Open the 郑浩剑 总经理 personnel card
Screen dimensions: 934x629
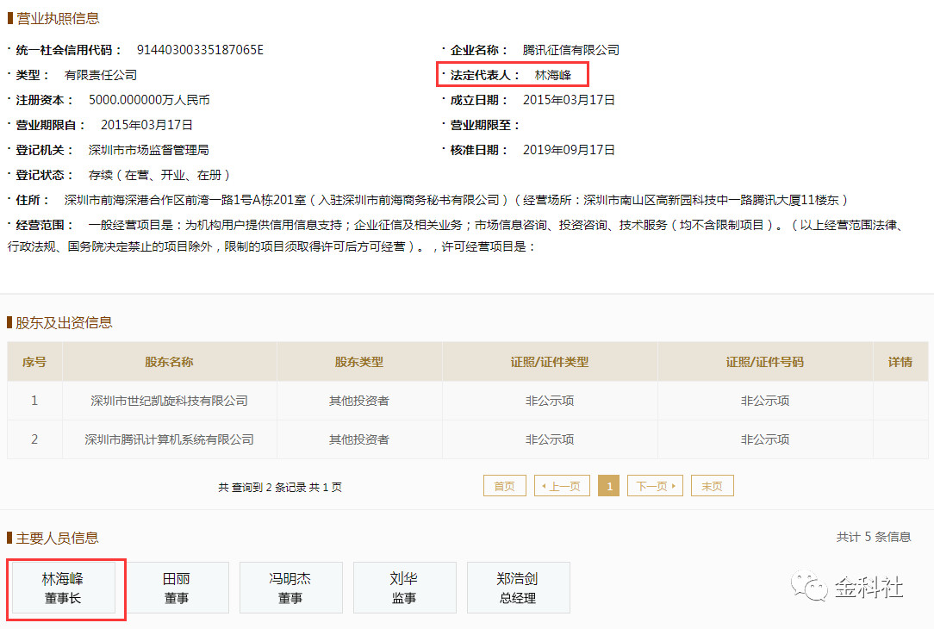518,588
